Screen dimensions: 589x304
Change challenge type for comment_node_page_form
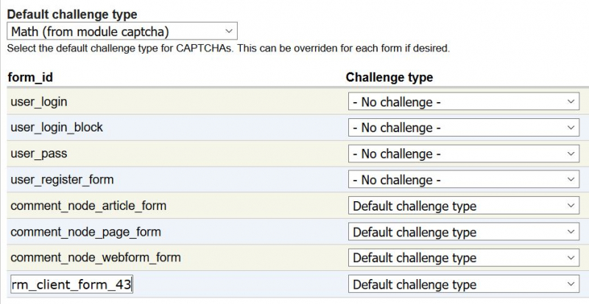(x=464, y=232)
